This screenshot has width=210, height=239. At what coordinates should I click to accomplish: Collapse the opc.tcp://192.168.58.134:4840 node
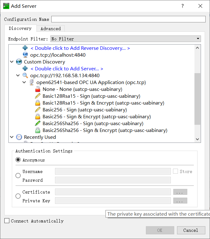pyautogui.click(x=18, y=75)
